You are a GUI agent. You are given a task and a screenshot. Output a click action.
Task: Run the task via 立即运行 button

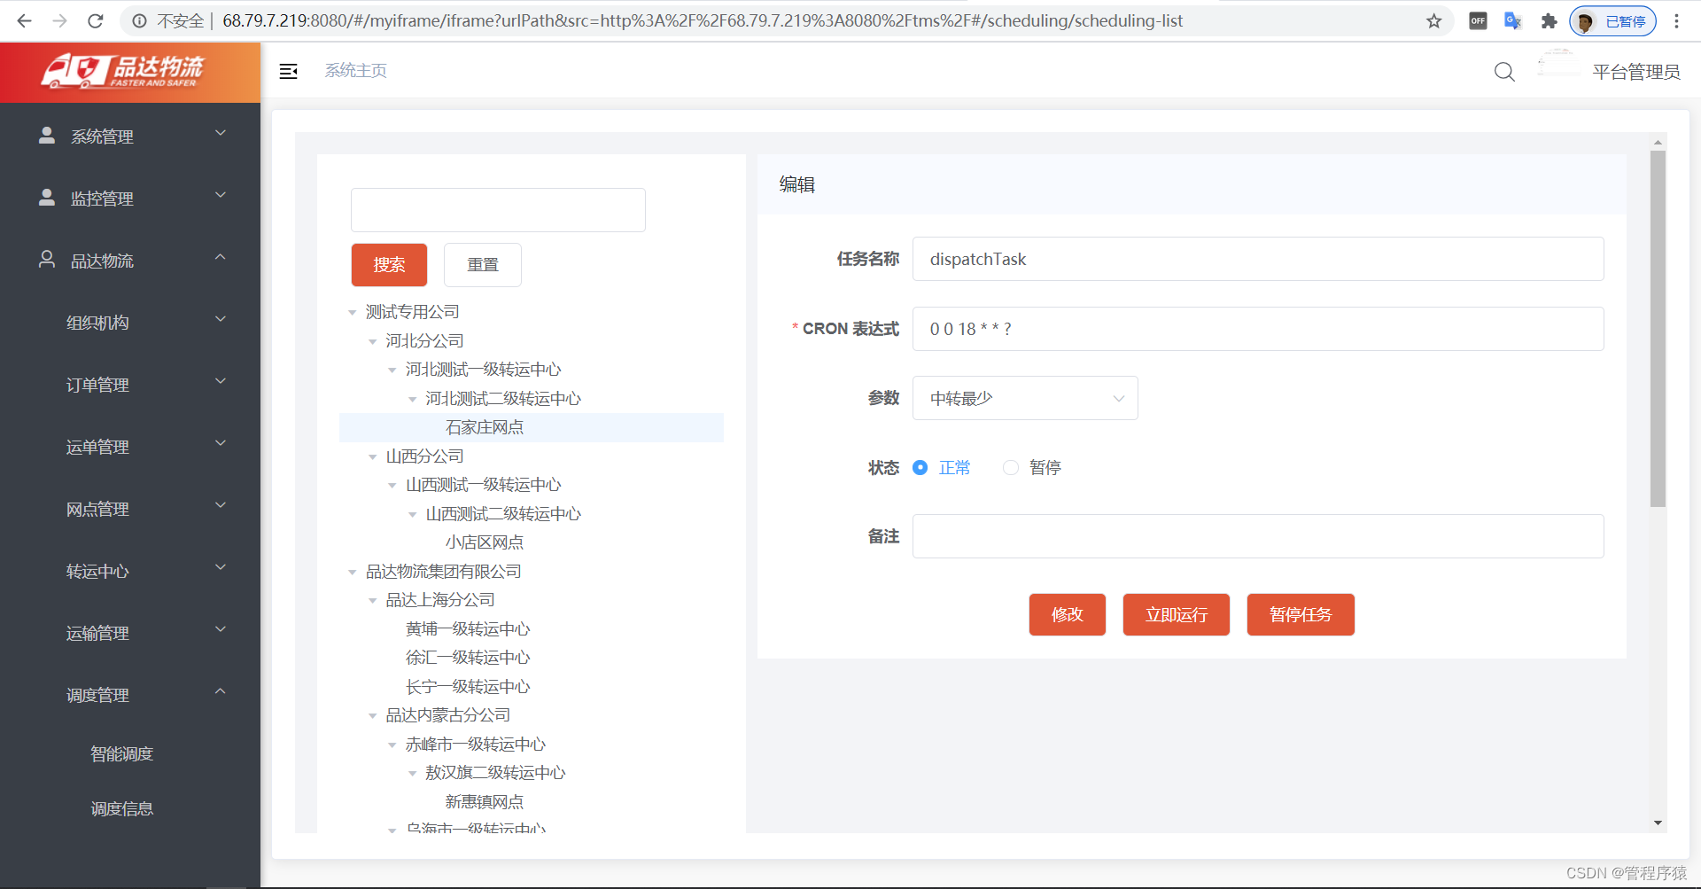(x=1176, y=614)
